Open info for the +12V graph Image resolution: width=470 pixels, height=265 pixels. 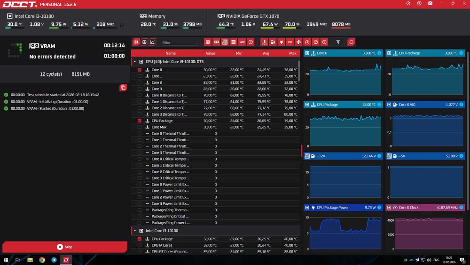coord(379,156)
